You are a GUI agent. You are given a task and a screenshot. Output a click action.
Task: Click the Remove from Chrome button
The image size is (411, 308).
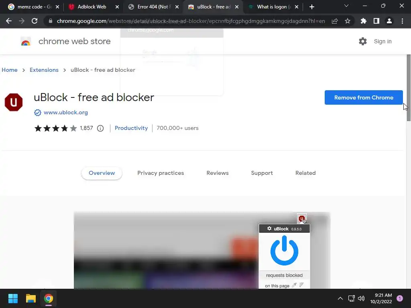click(364, 97)
